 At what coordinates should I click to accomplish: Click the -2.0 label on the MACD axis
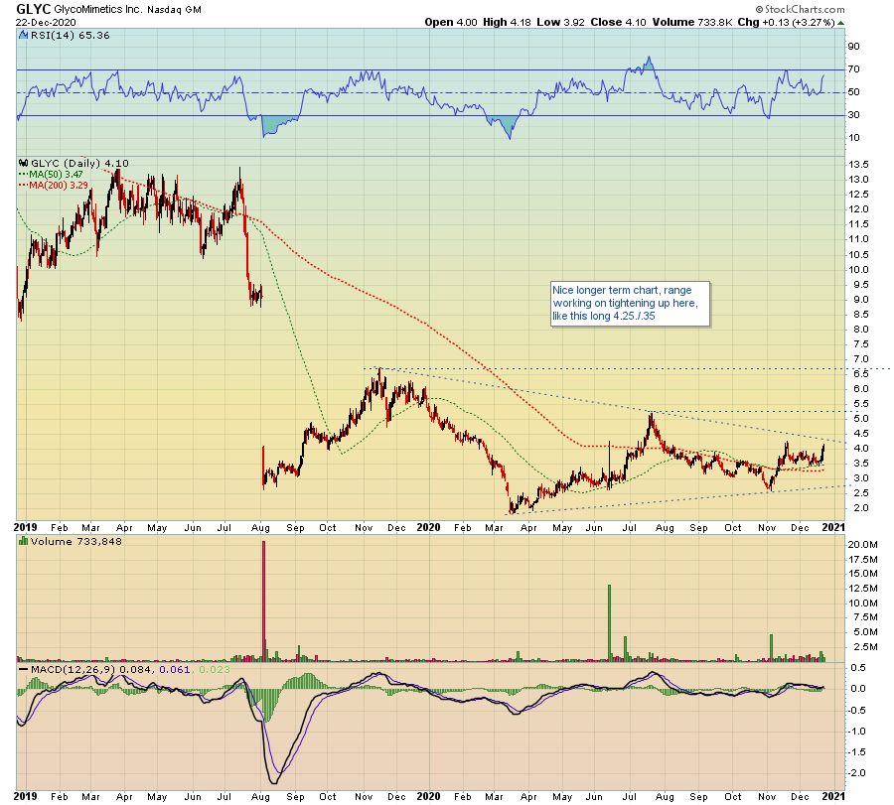pyautogui.click(x=857, y=773)
